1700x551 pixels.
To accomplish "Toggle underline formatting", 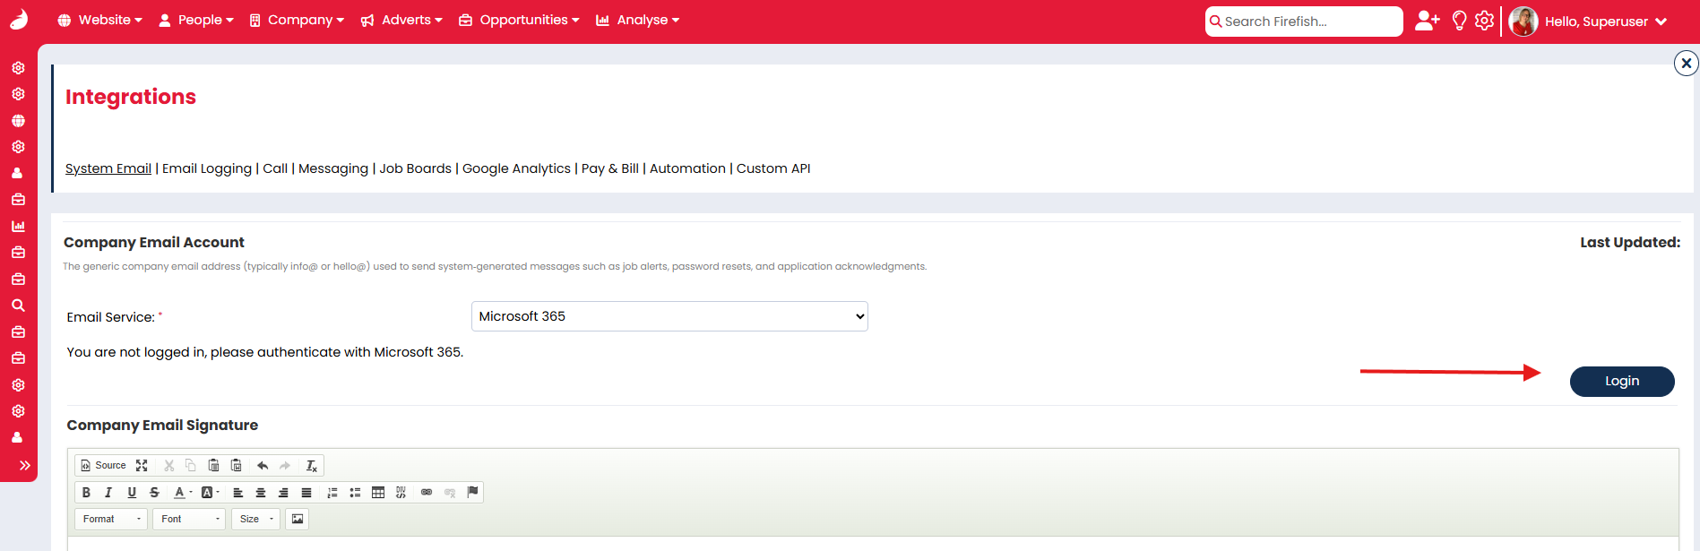I will click(132, 492).
